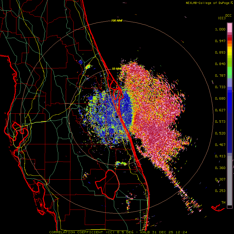The height and width of the screenshot is (234, 234).
Task: Select the bright green swatch beside 0.810
Action: point(230,71)
